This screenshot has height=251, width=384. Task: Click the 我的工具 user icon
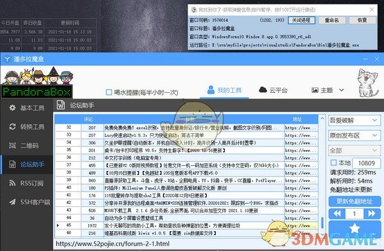coord(211,90)
